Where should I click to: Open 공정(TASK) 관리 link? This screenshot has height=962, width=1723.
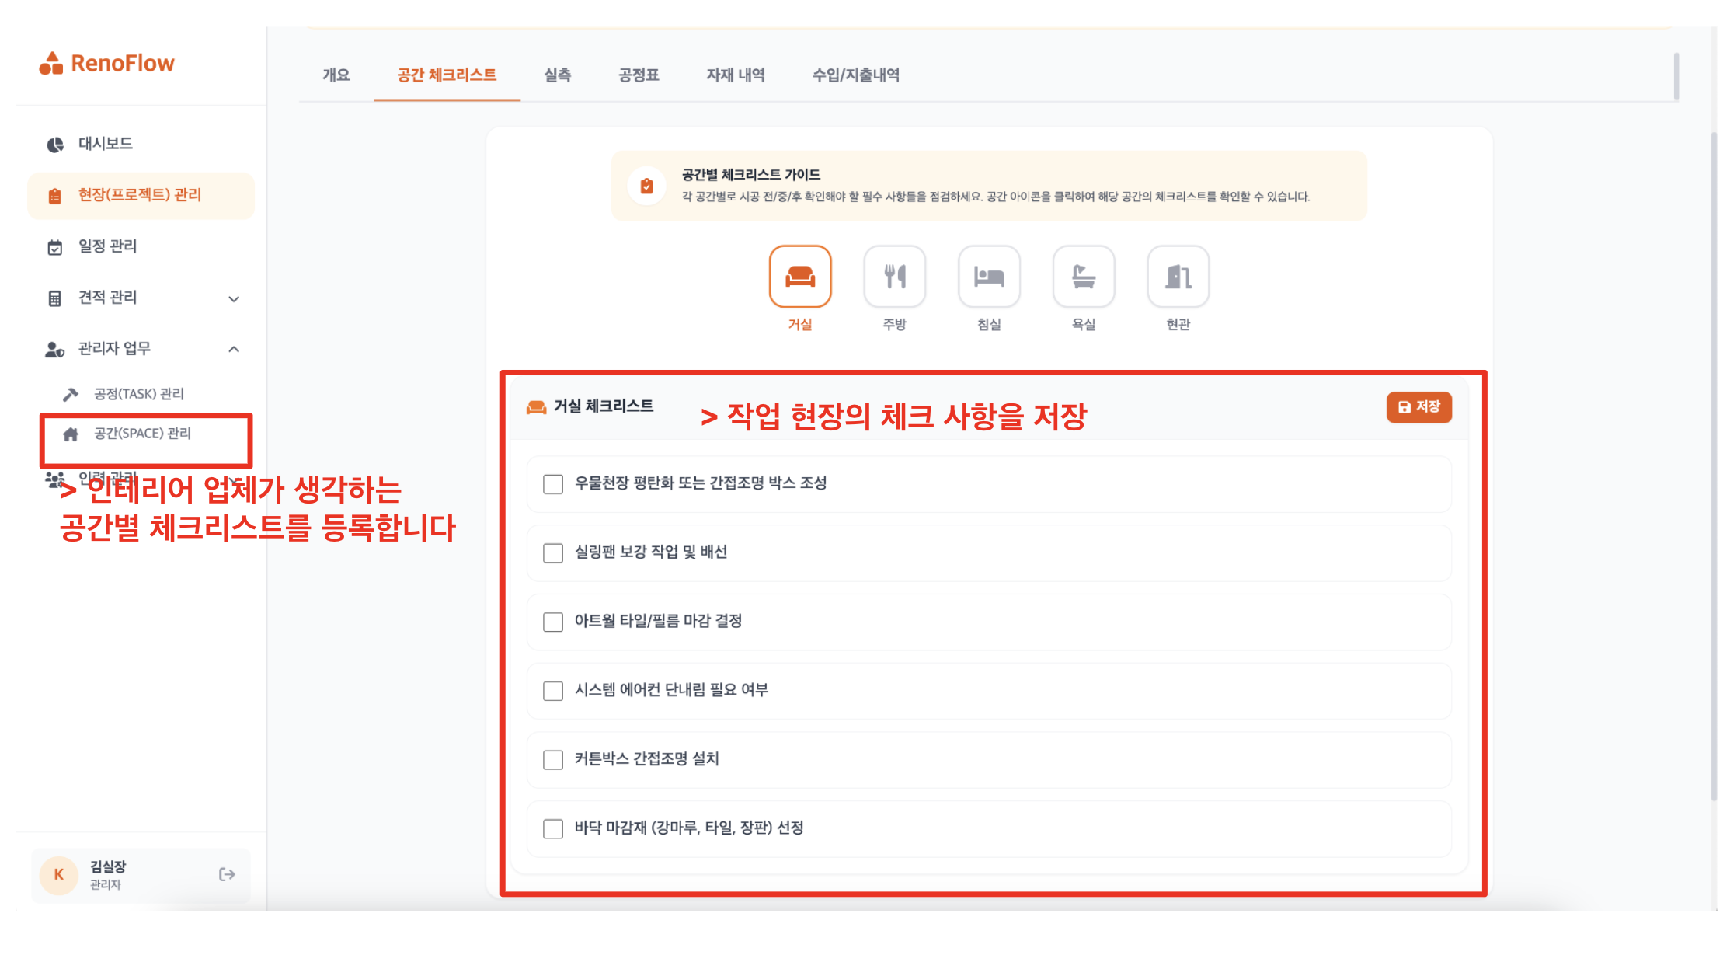pos(138,394)
